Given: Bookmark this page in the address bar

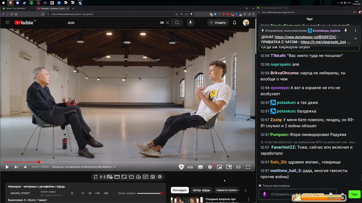Looking at the screenshot, I should pyautogui.click(x=42, y=14).
